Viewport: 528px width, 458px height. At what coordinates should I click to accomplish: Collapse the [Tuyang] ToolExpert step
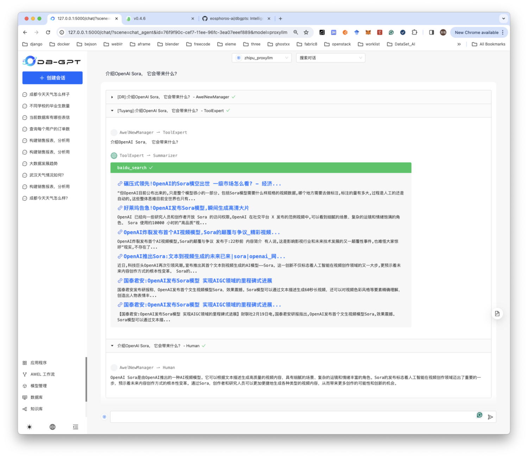[x=298, y=111]
